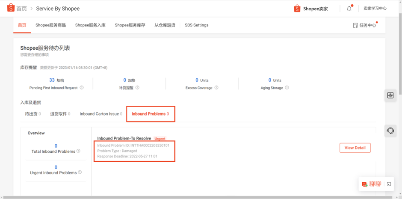The width and height of the screenshot is (402, 199).
Task: Click Response Deadline 2022-05-27 11:01 text
Action: pyautogui.click(x=127, y=156)
